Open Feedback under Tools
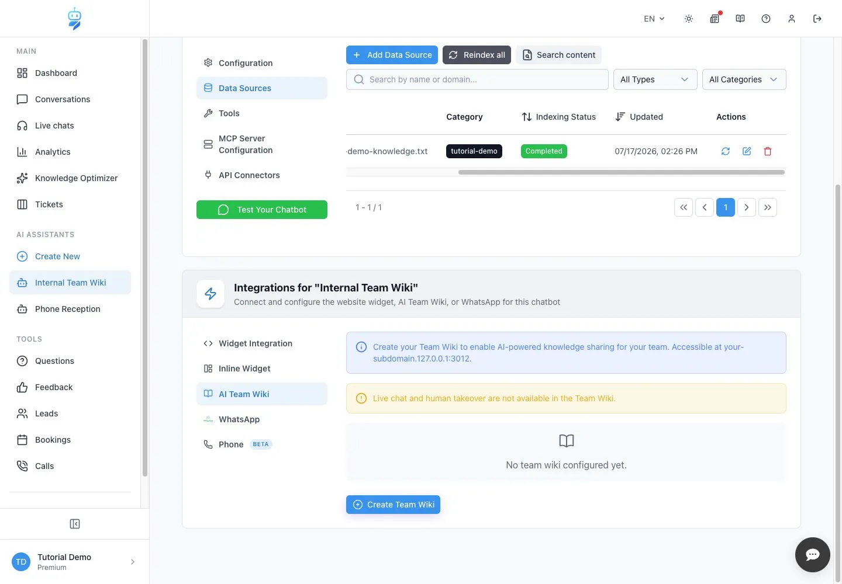 [70, 387]
